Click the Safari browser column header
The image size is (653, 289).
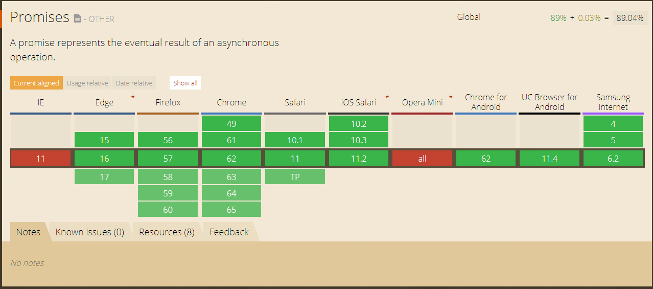295,102
